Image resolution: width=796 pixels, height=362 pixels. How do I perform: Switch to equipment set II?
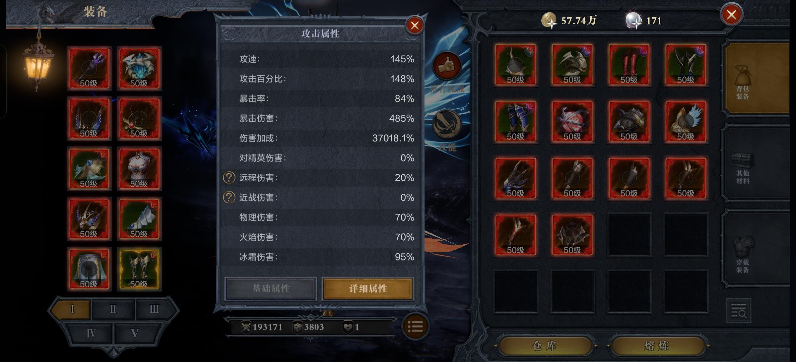(113, 309)
